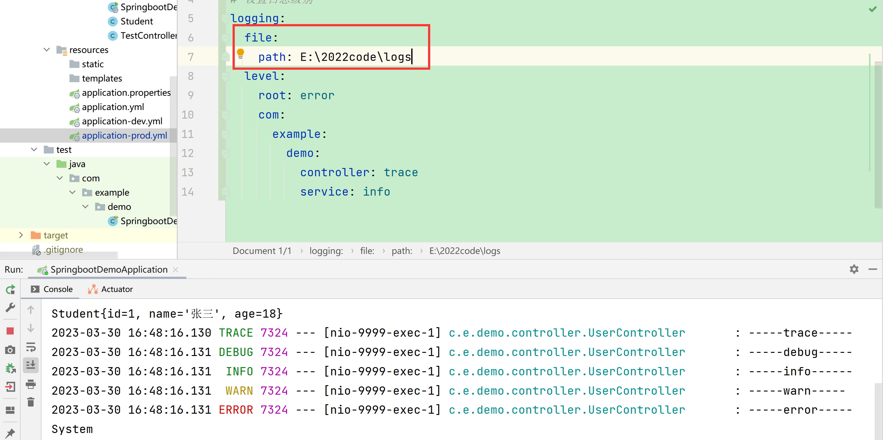Switch to the Console tab

[52, 289]
